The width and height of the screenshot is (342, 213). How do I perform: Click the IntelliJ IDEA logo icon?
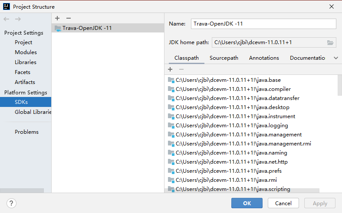click(x=7, y=6)
